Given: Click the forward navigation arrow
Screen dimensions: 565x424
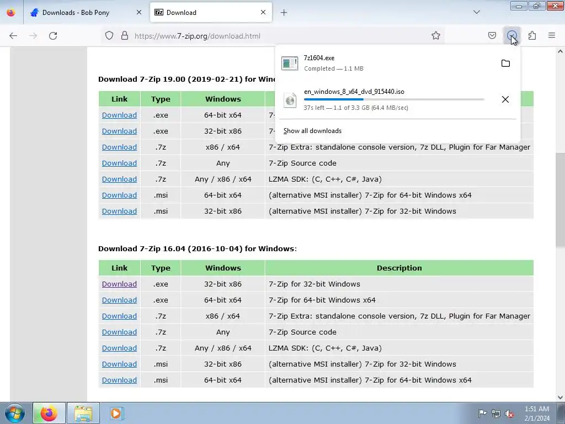Looking at the screenshot, I should [x=33, y=36].
